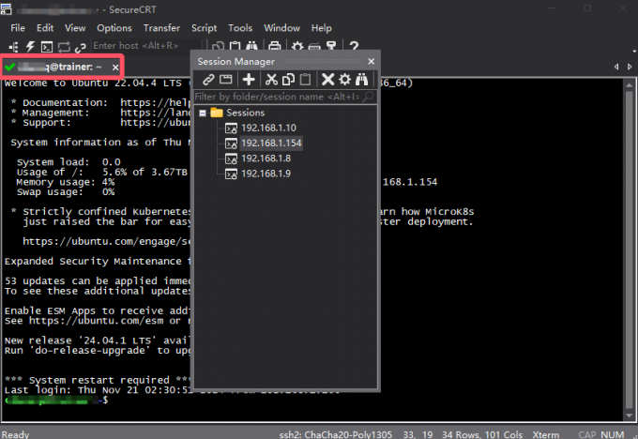Click 34 Rows, 101 Cols status entry

(482, 434)
